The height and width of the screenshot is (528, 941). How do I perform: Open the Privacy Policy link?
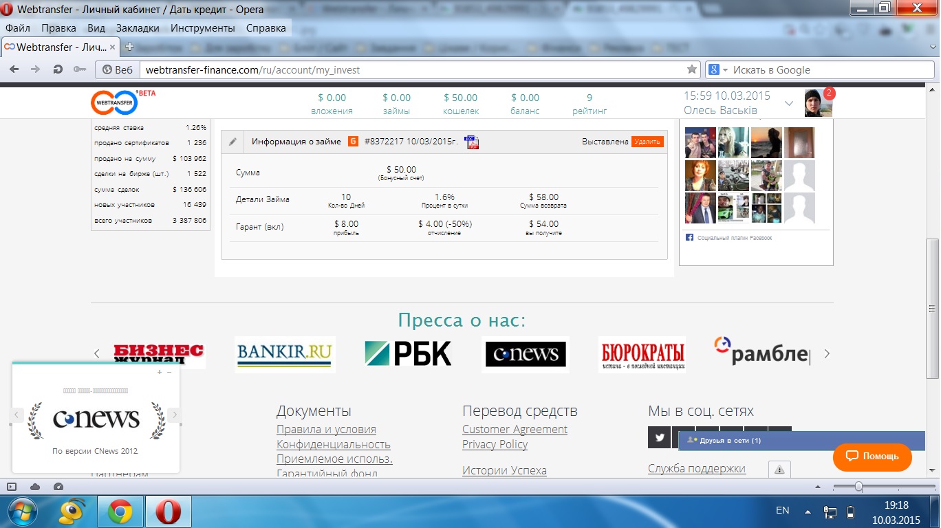495,444
